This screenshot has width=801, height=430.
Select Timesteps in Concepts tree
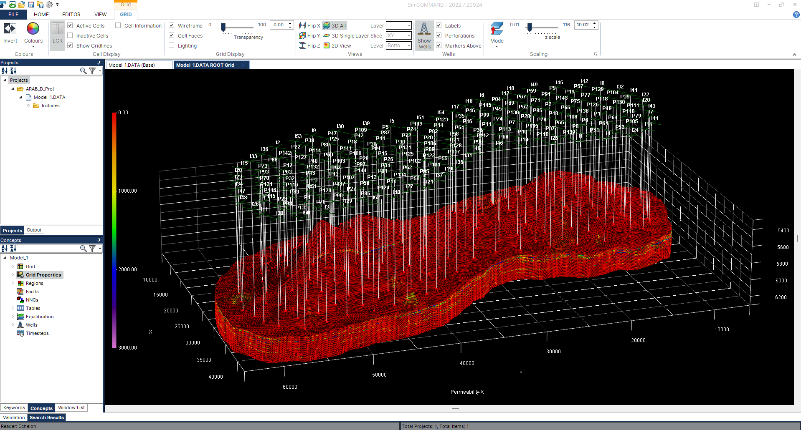(37, 333)
